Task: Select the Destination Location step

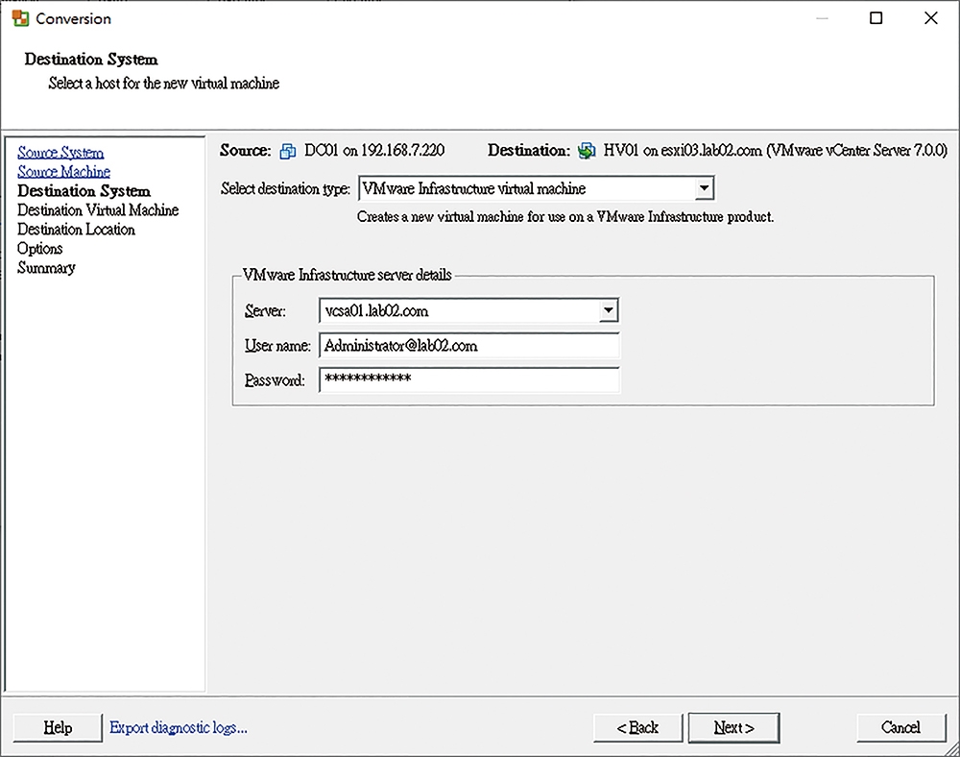Action: (76, 229)
